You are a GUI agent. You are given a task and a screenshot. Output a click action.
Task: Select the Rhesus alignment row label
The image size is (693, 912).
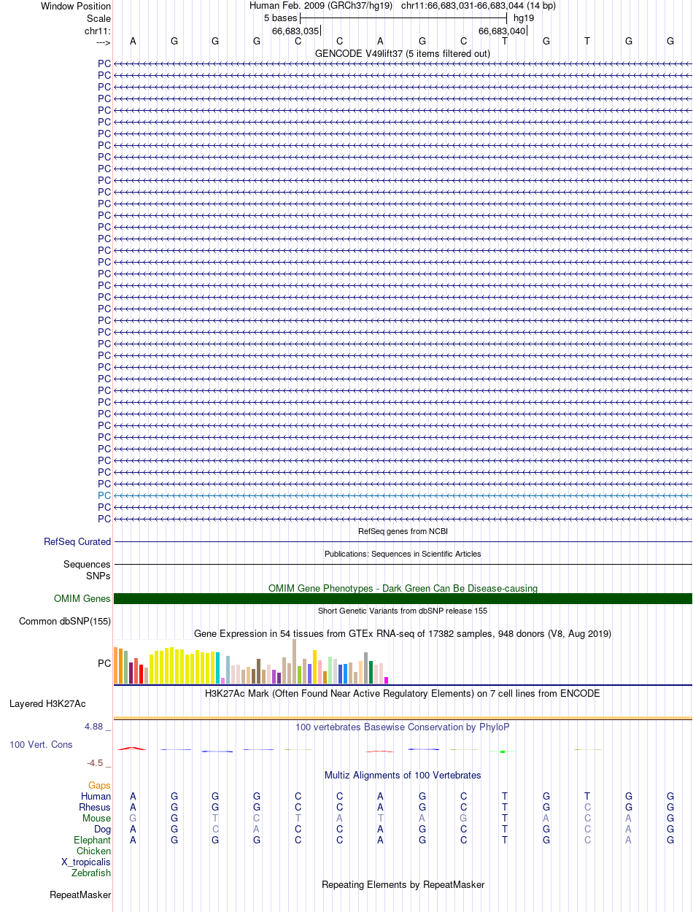coord(95,808)
